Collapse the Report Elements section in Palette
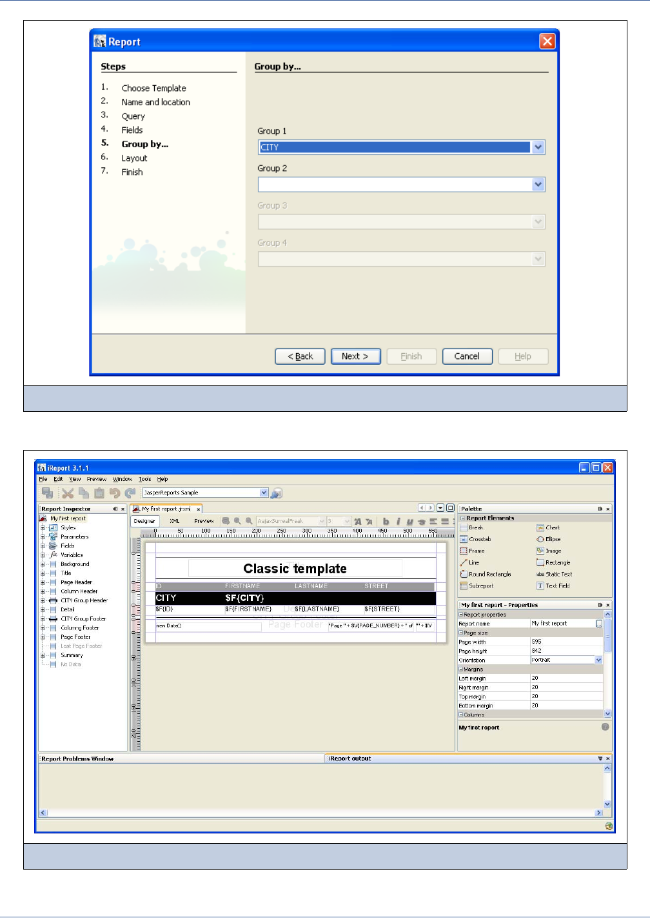 click(462, 518)
